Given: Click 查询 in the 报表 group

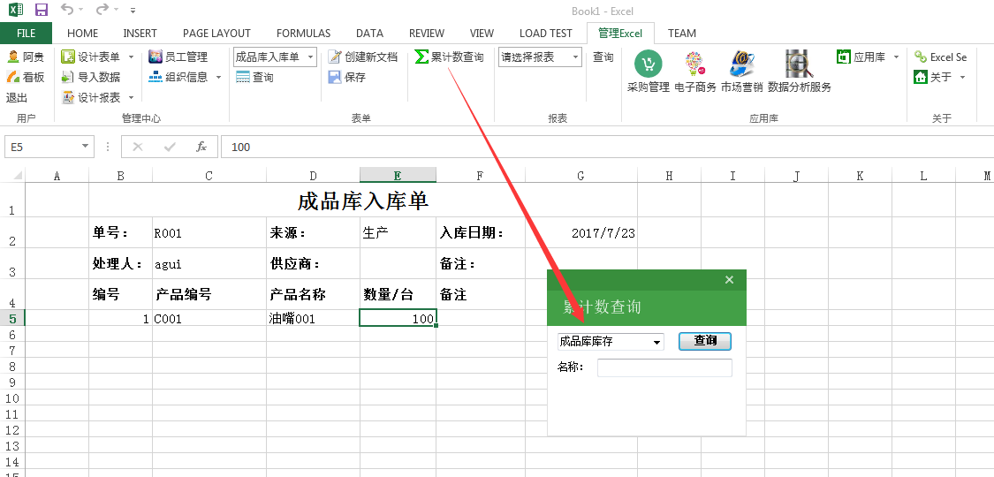Looking at the screenshot, I should click(x=603, y=57).
